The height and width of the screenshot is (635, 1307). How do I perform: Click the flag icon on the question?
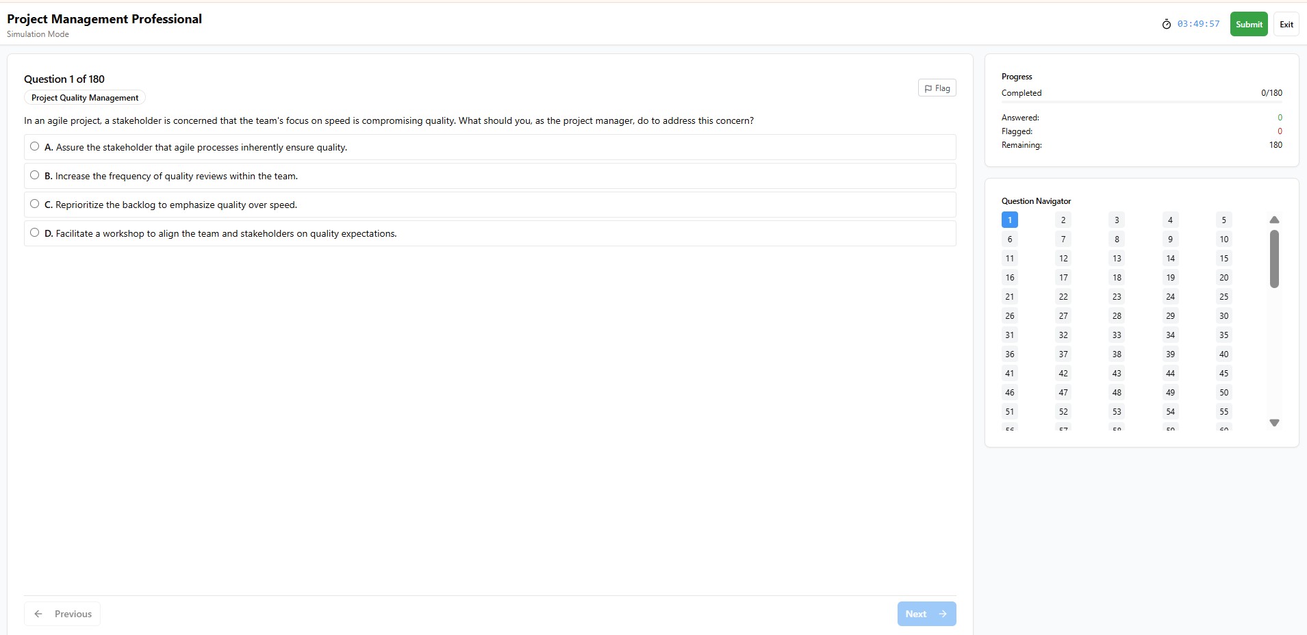[x=928, y=88]
